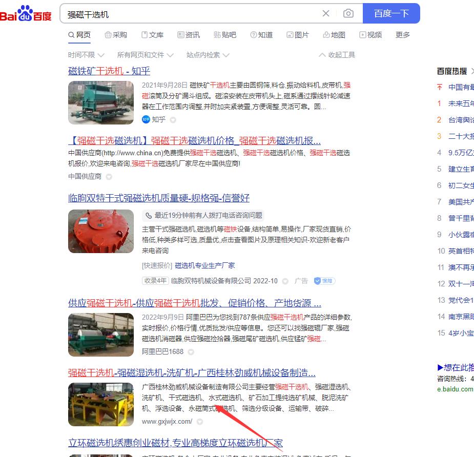Open the camera image search icon
The height and width of the screenshot is (457, 474).
(x=348, y=13)
